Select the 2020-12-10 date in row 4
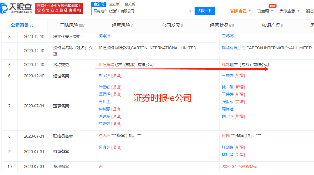Image resolution: width=314 pixels, height=175 pixels. [34, 51]
